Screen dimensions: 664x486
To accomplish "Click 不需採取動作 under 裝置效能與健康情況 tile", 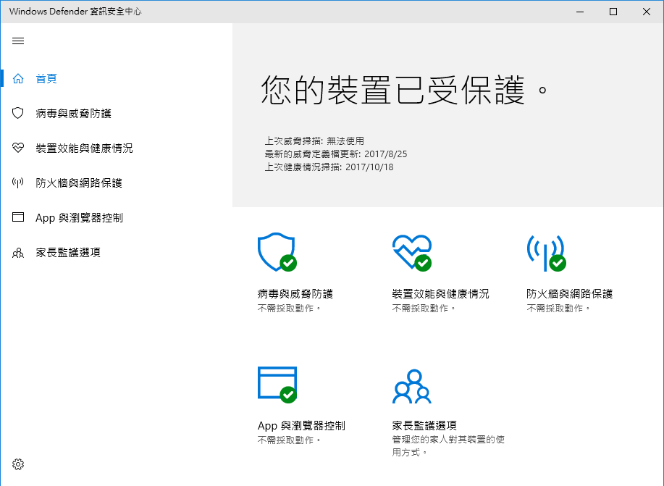I will (424, 308).
